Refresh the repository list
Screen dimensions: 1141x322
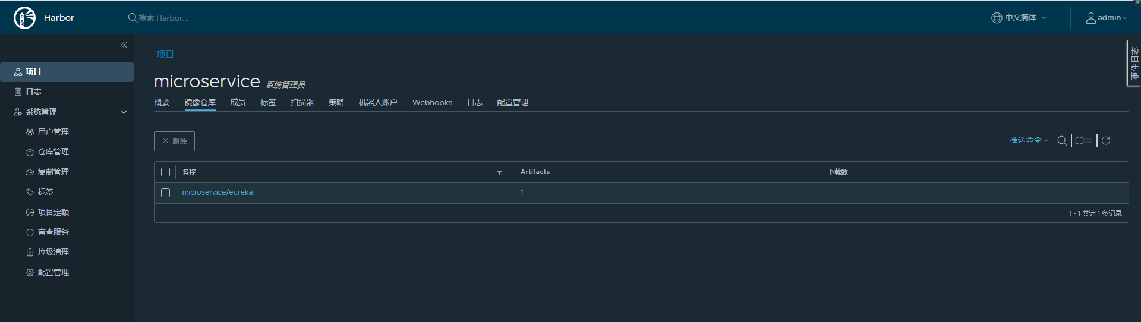(x=1106, y=141)
